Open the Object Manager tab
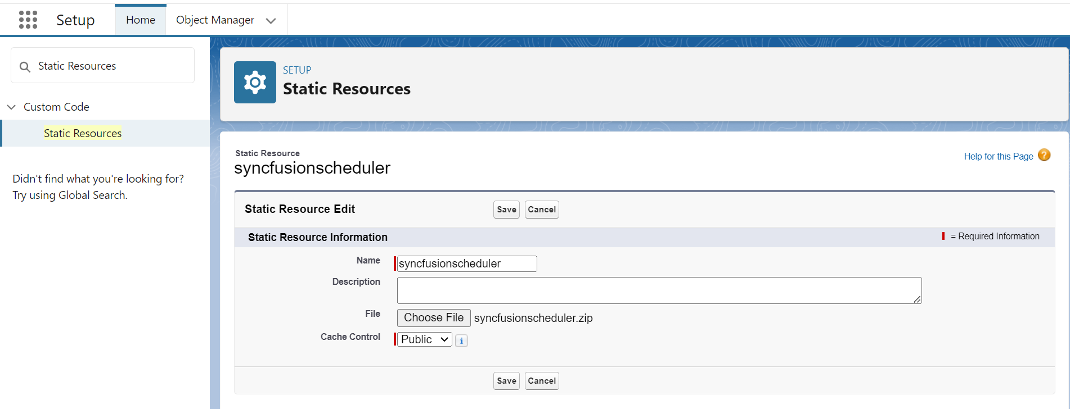This screenshot has width=1070, height=409. (x=215, y=20)
